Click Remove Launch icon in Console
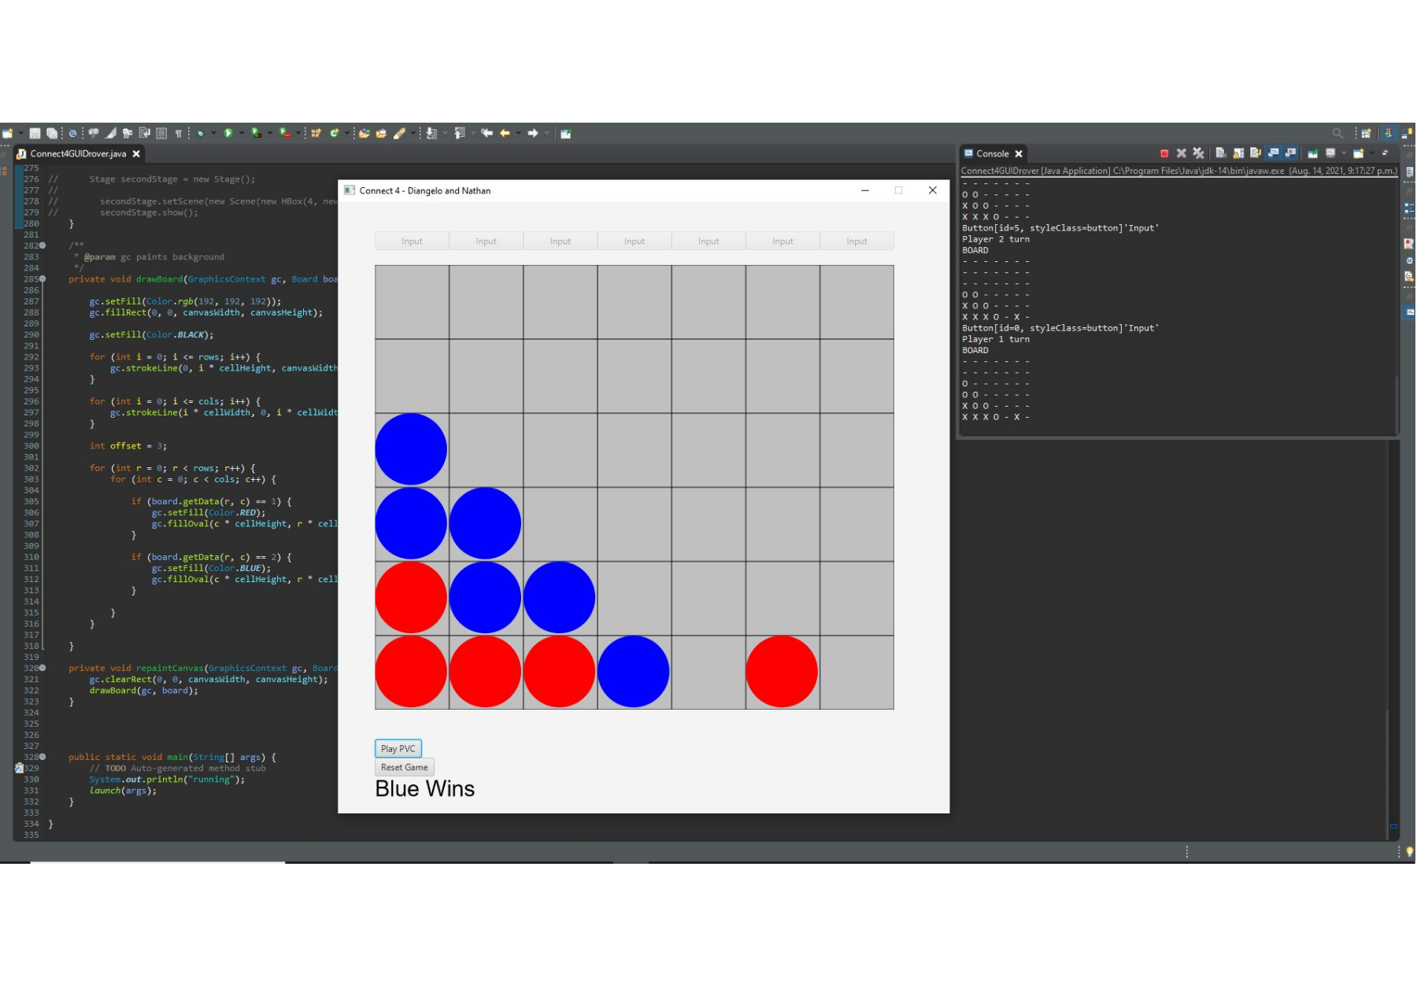This screenshot has height=992, width=1417. (1181, 153)
